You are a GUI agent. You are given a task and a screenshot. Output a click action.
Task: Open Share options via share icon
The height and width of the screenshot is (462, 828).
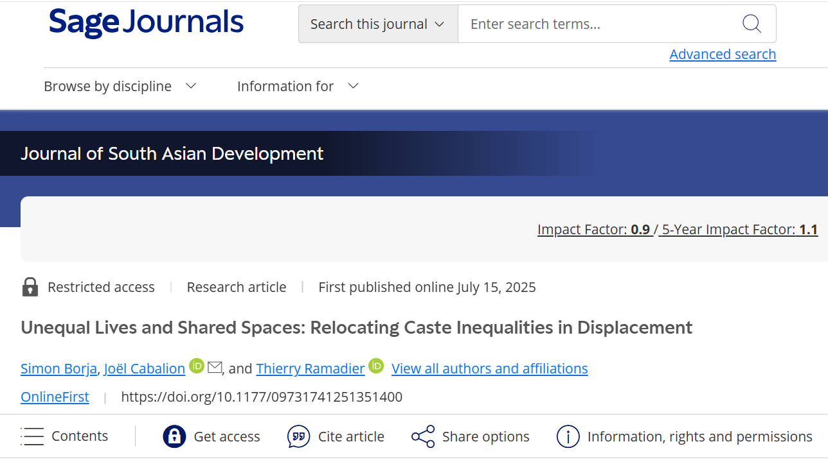point(423,436)
